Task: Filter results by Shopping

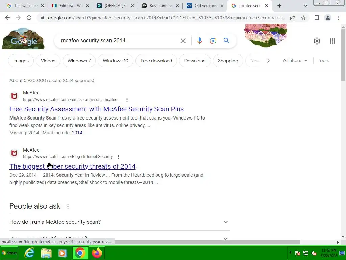Action: [228, 61]
